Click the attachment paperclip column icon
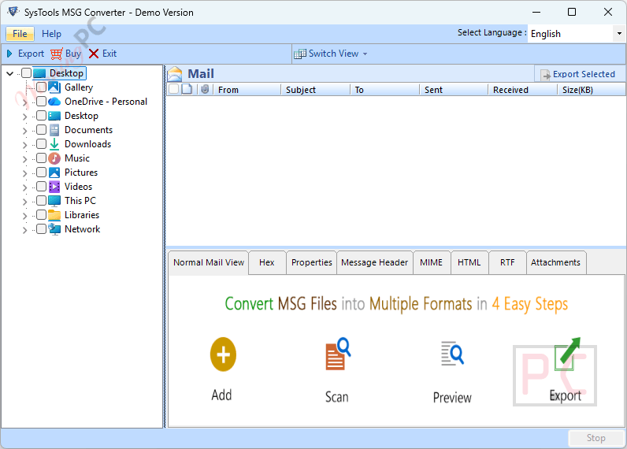Screen dimensions: 627x449 [205, 89]
